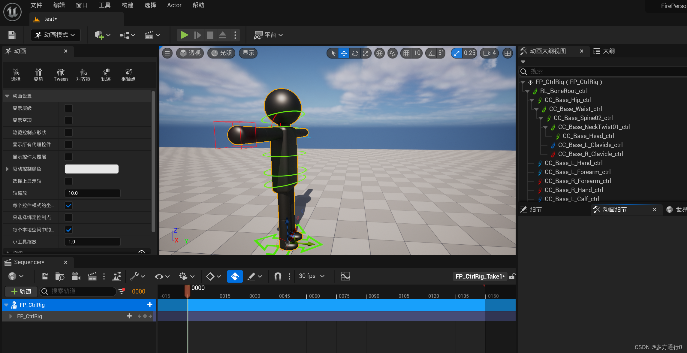Expand the 驱动控制颜色 property
The height and width of the screenshot is (353, 687).
pyautogui.click(x=7, y=169)
